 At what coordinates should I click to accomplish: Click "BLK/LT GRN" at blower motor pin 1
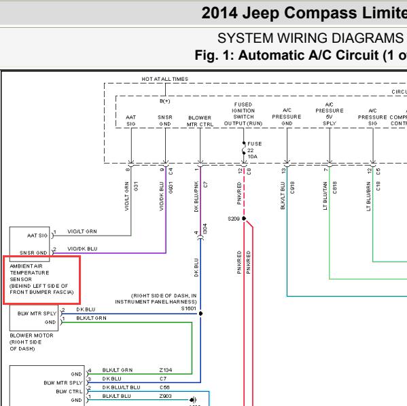tap(91, 318)
